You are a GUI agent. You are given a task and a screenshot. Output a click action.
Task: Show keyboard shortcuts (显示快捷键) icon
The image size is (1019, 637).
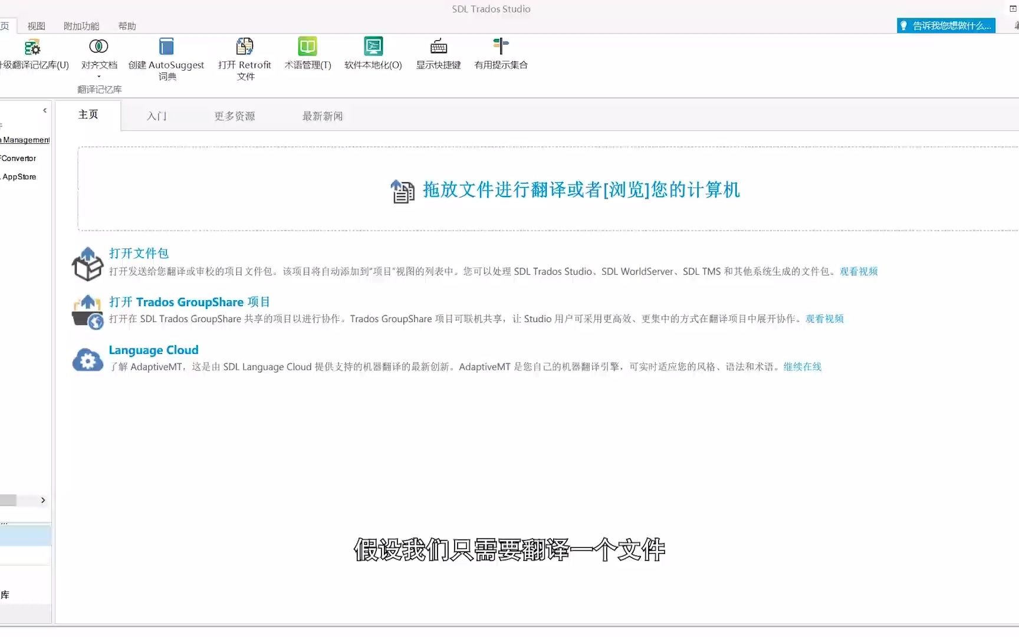439,46
